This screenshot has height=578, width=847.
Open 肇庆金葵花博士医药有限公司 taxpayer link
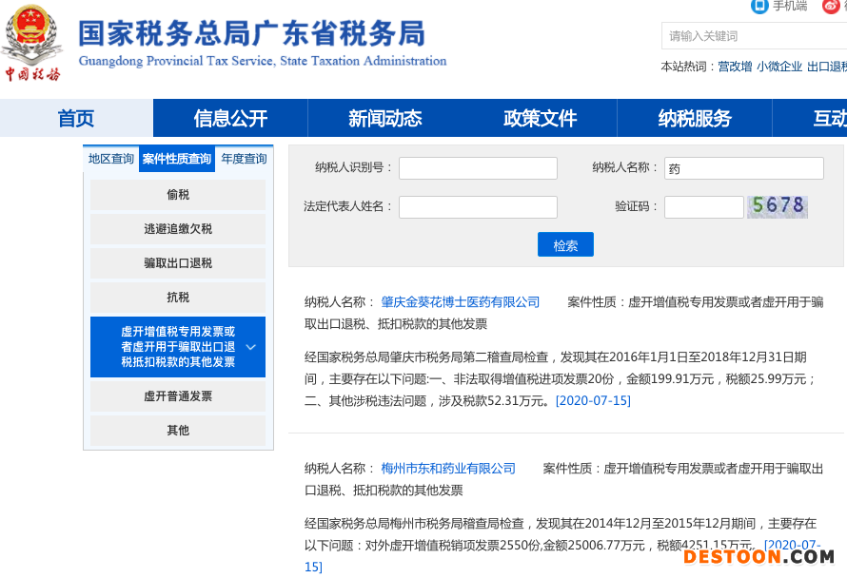460,302
